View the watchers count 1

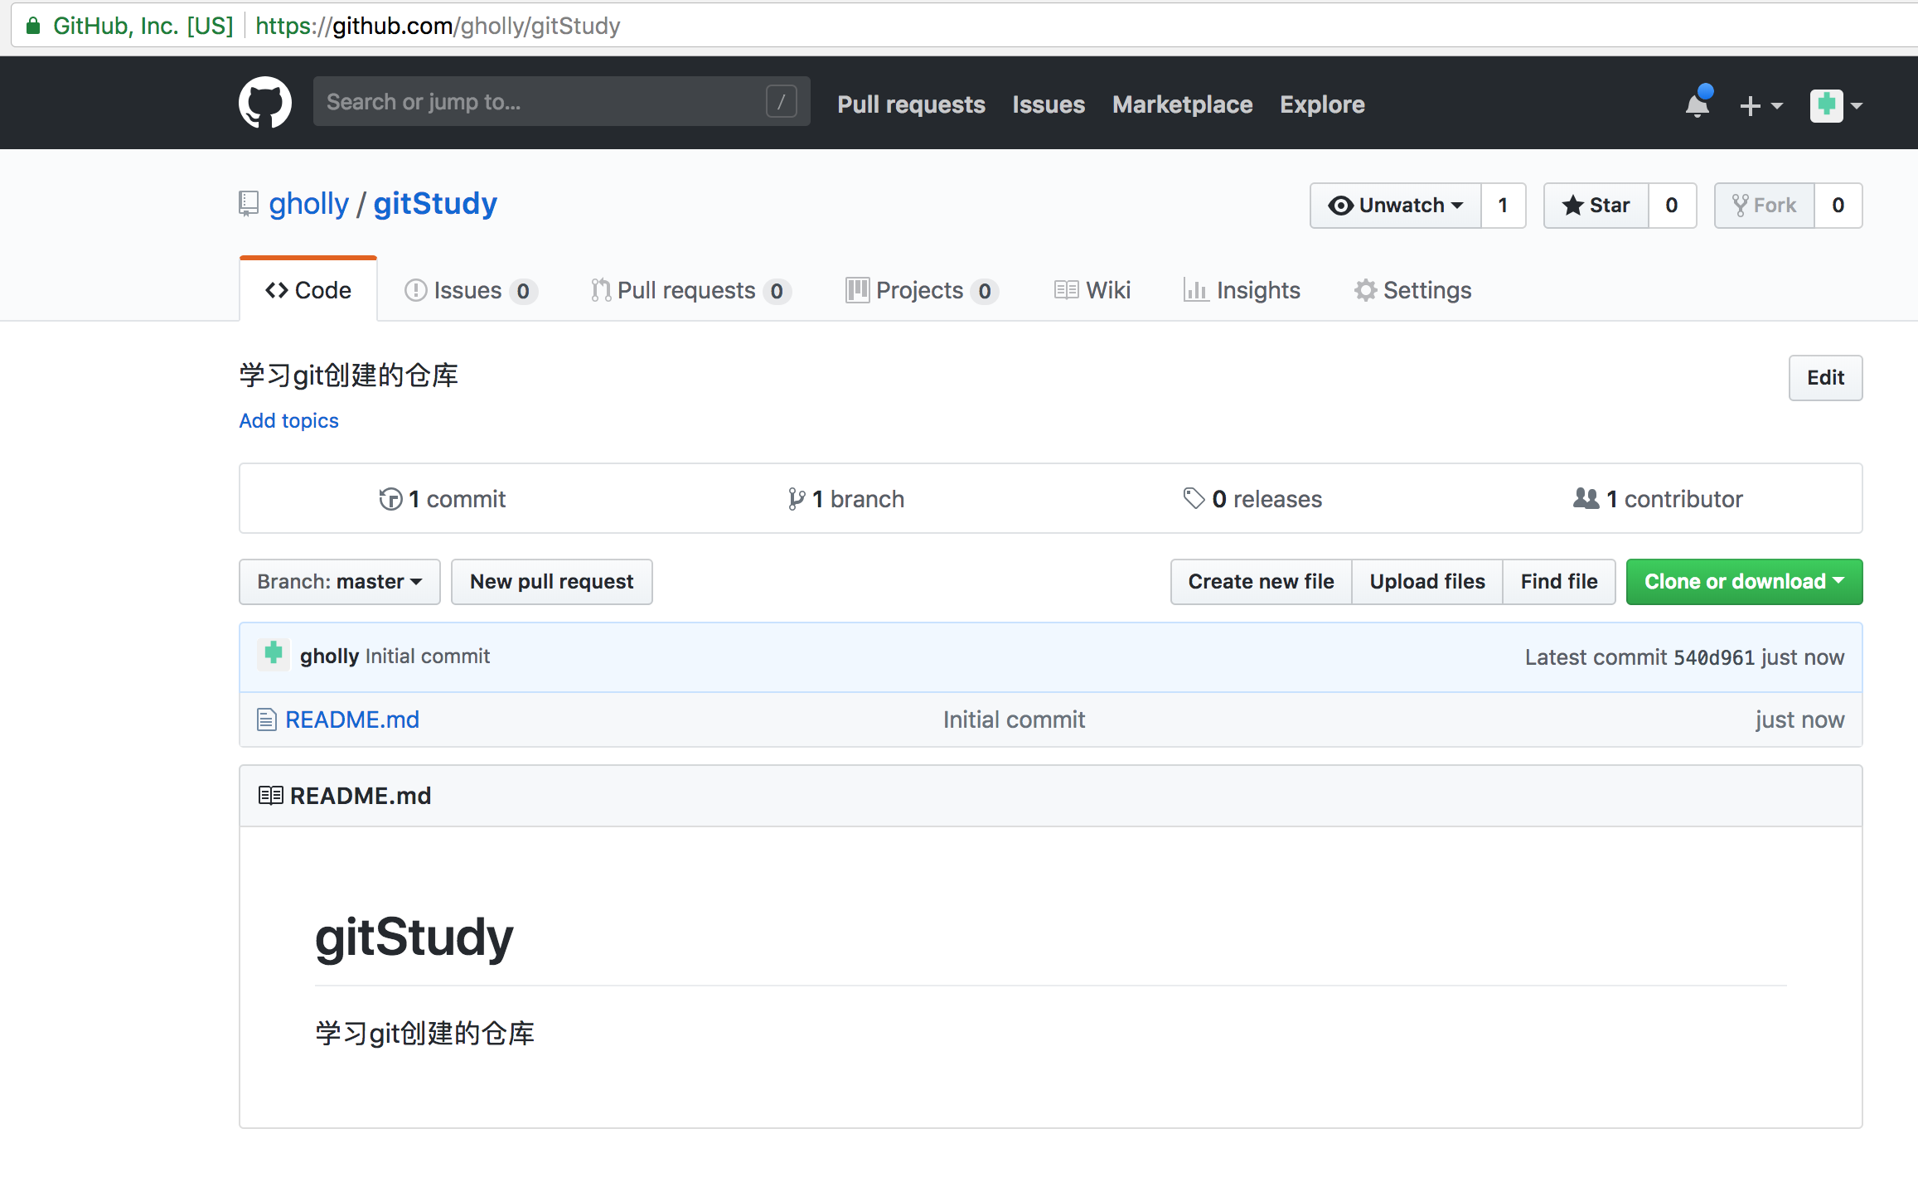(1503, 206)
